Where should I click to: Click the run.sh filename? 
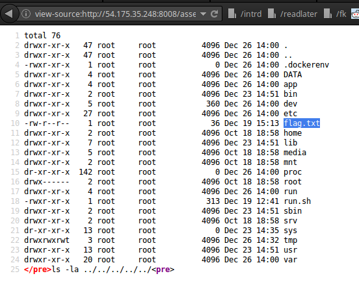(x=297, y=201)
